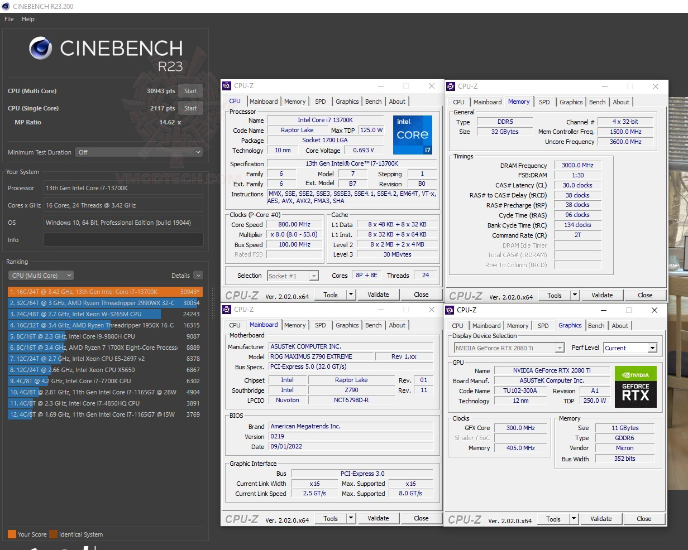The height and width of the screenshot is (550, 688).
Task: Open the Socket #1 selection dropdown
Action: tap(293, 276)
